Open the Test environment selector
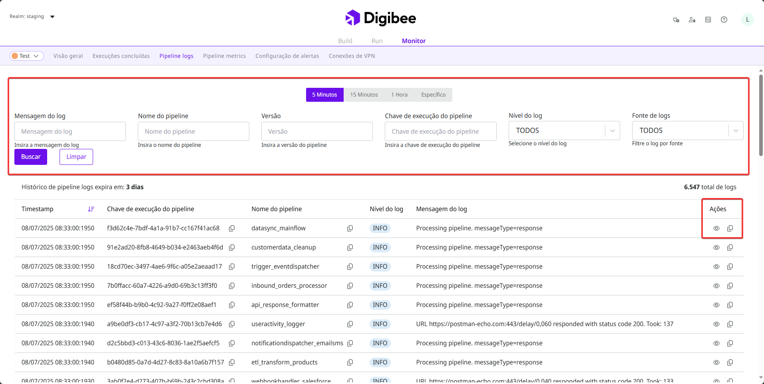 coord(26,56)
